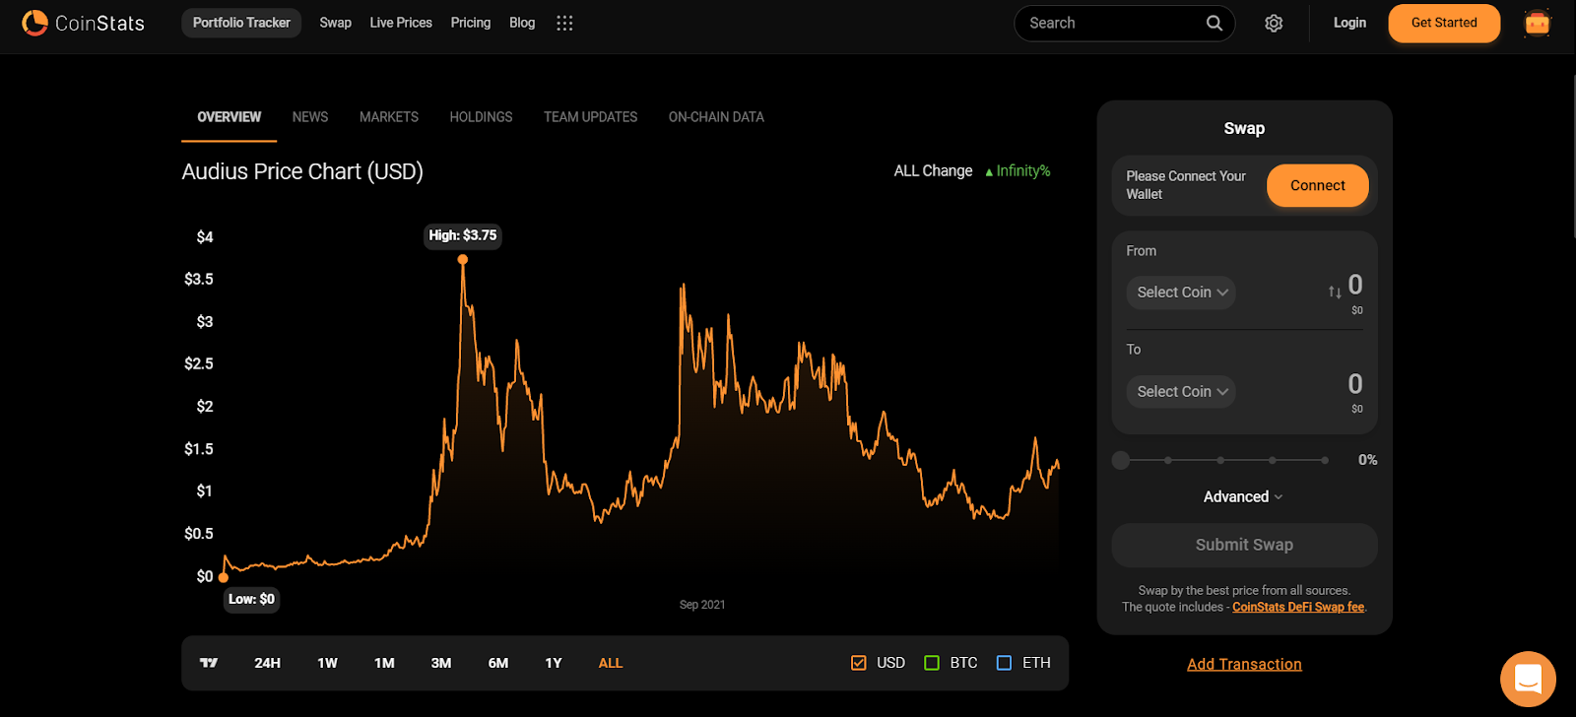
Task: Switch to the News tab
Action: click(x=310, y=117)
